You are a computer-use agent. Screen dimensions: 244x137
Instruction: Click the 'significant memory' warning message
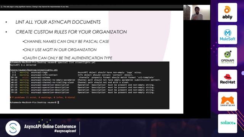[36, 7]
